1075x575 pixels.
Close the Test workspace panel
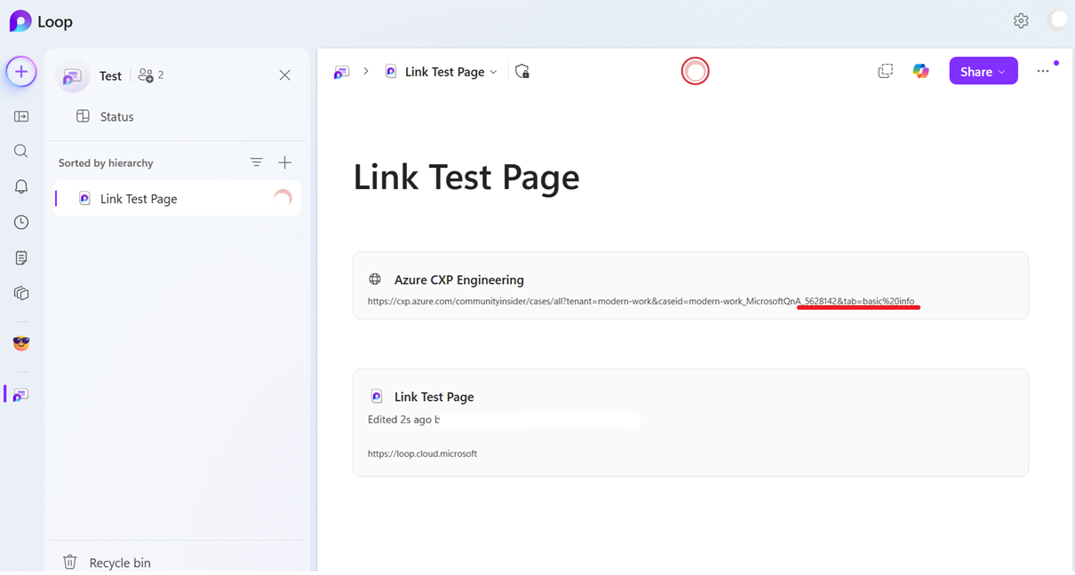point(284,75)
